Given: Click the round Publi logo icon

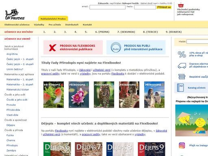Looking at the screenshot, I should (116, 48).
